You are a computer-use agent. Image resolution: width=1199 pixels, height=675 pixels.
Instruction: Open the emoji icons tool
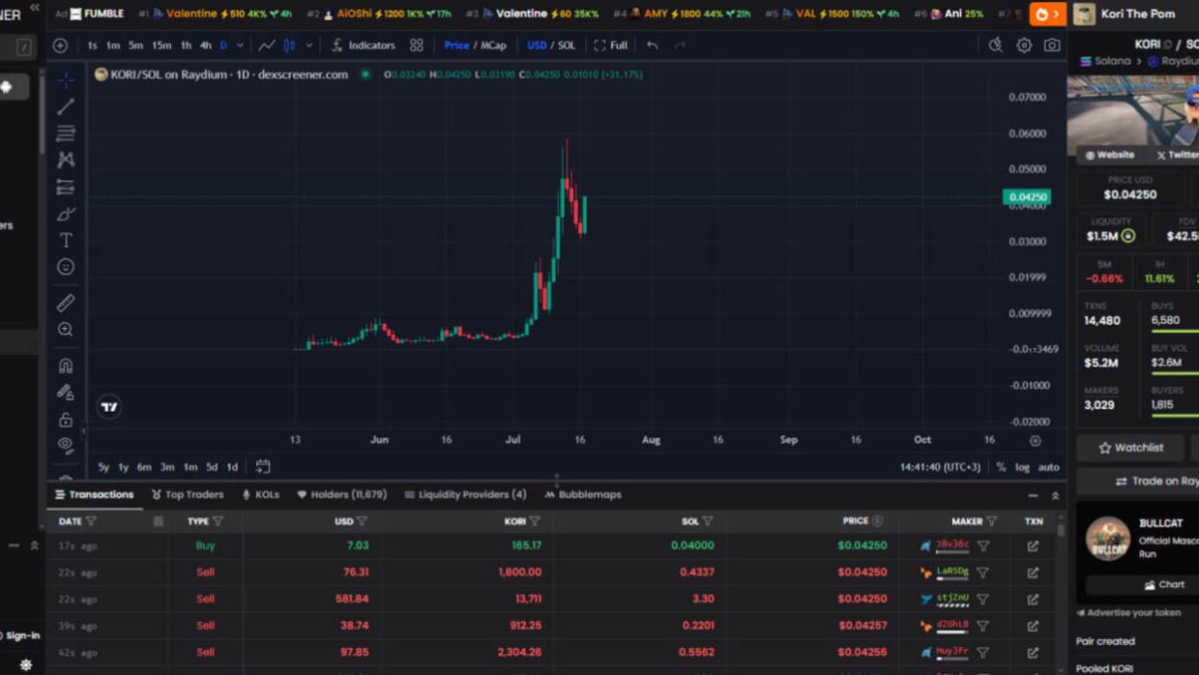[66, 267]
